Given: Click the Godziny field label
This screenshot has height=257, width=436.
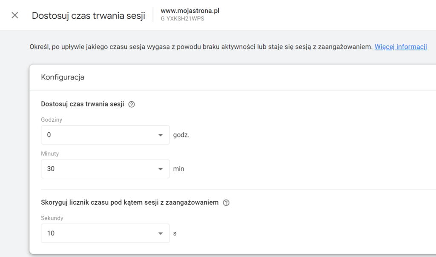Looking at the screenshot, I should (52, 120).
